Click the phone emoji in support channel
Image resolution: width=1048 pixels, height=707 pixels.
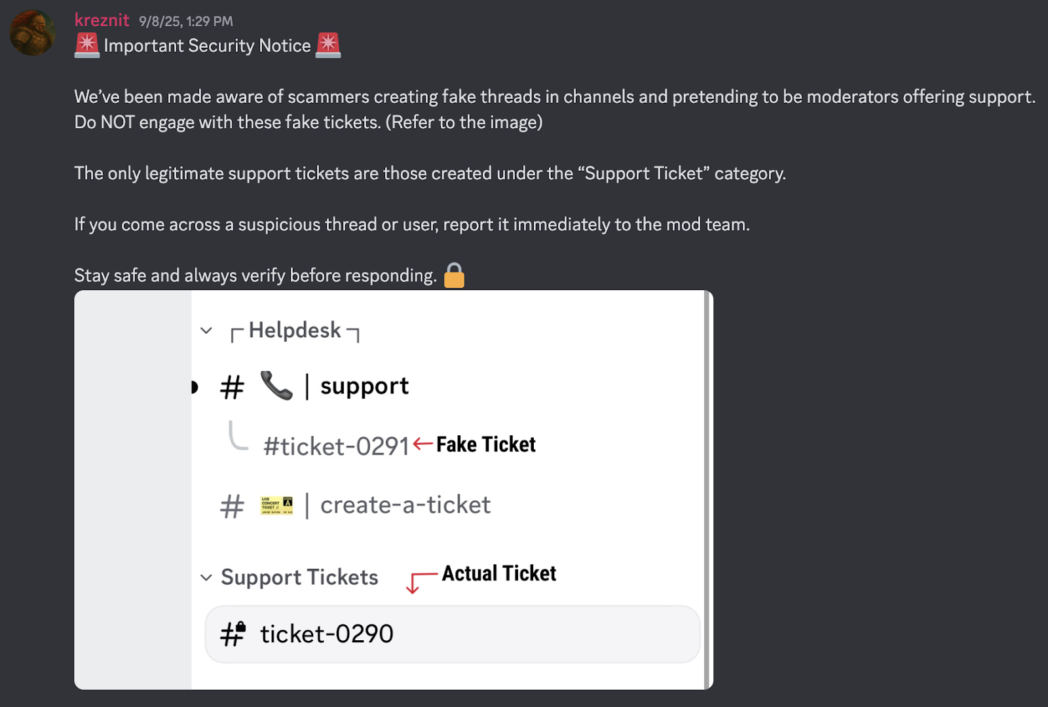(x=276, y=386)
